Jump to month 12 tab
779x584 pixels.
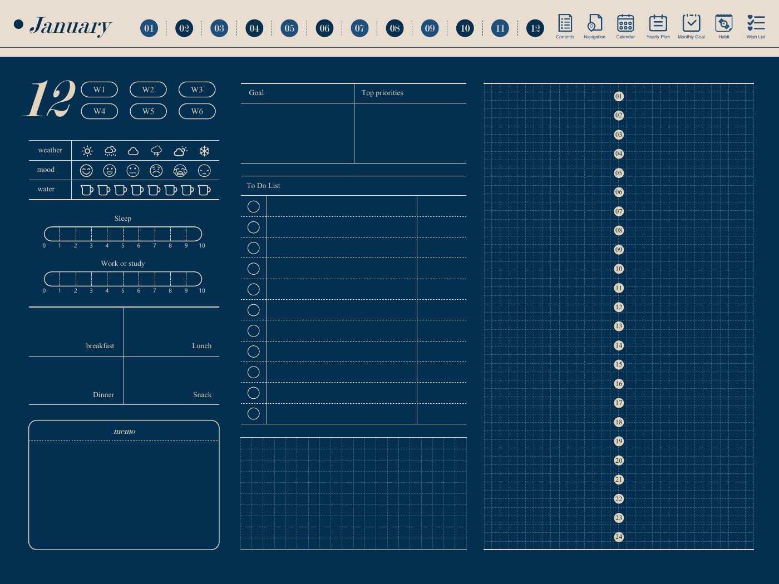tap(535, 28)
